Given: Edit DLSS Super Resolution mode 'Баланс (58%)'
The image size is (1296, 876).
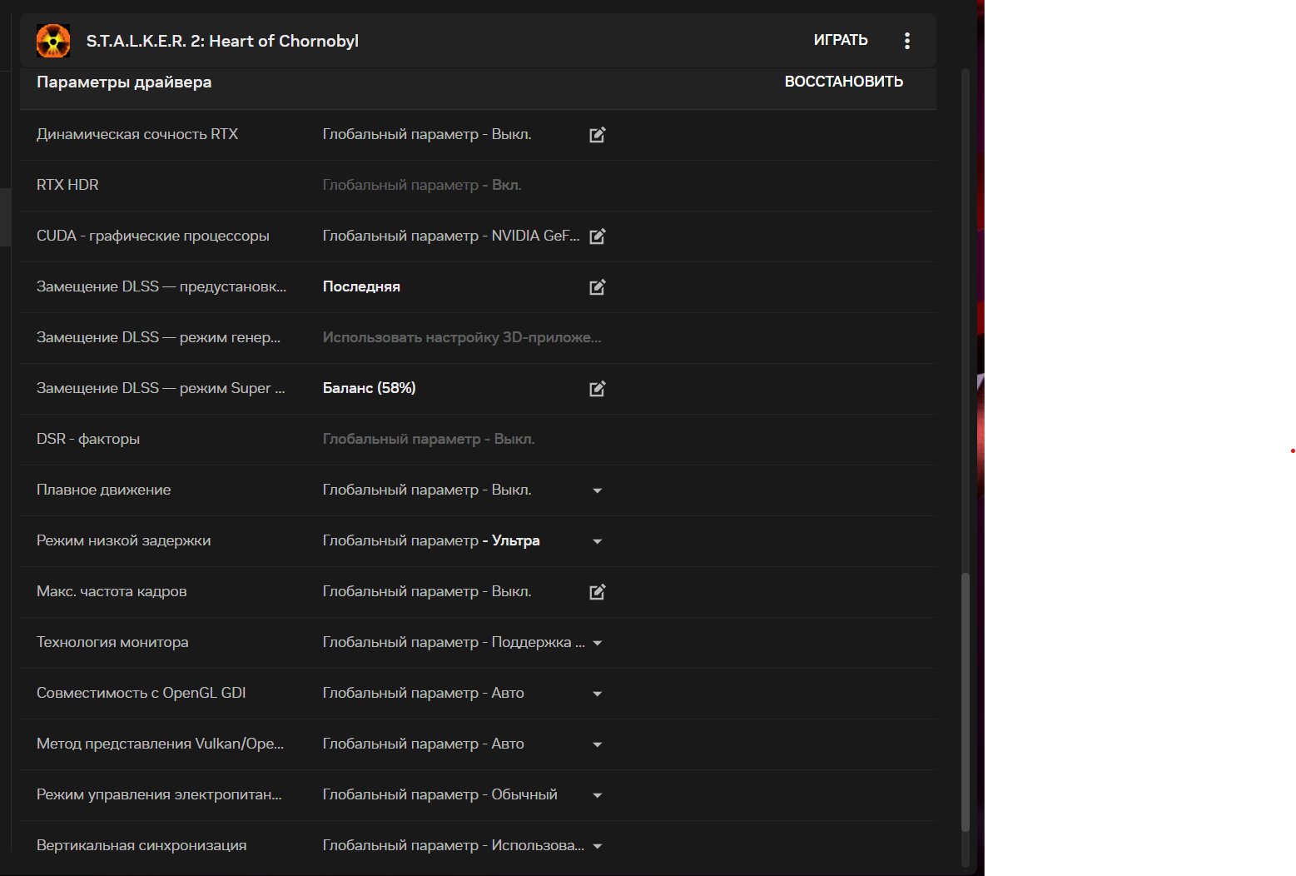Looking at the screenshot, I should [x=597, y=389].
